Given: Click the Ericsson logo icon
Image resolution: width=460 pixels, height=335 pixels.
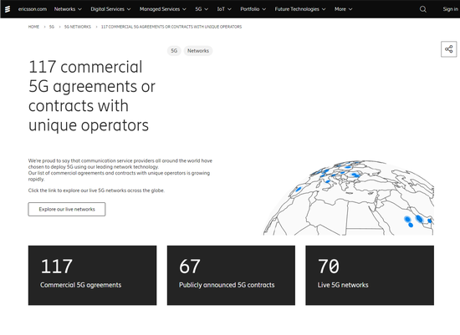Looking at the screenshot, I should point(8,9).
